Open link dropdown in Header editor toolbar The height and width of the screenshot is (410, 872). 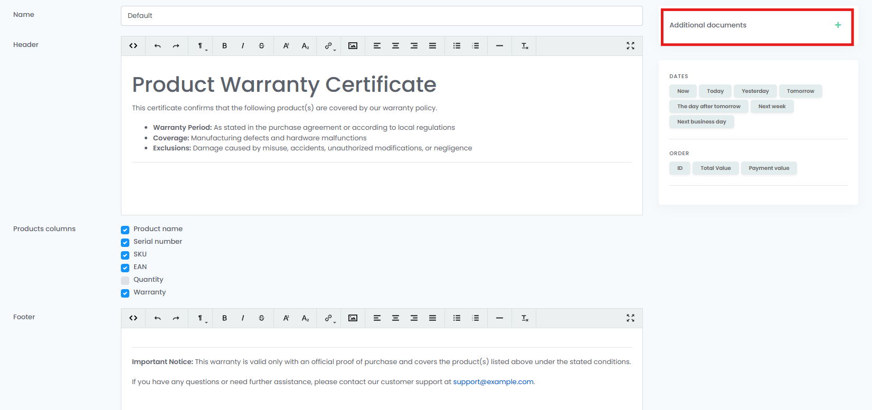(329, 46)
